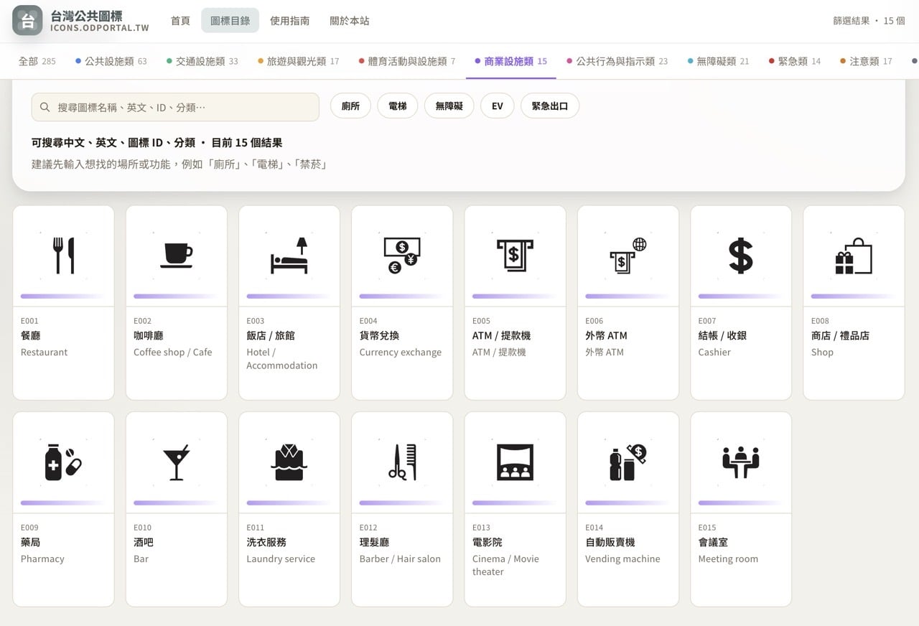The image size is (919, 626).
Task: Toggle the 無障礙 search filter chip
Action: click(449, 106)
